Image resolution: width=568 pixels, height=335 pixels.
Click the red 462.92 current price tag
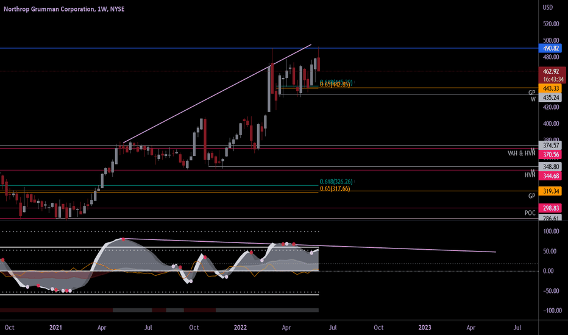pos(552,71)
